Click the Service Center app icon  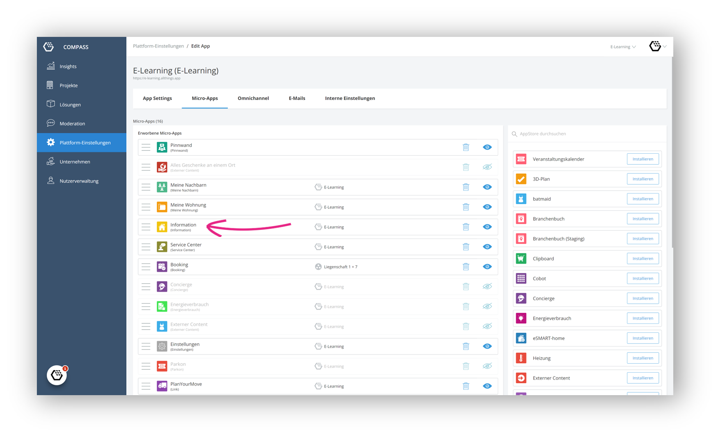point(162,247)
